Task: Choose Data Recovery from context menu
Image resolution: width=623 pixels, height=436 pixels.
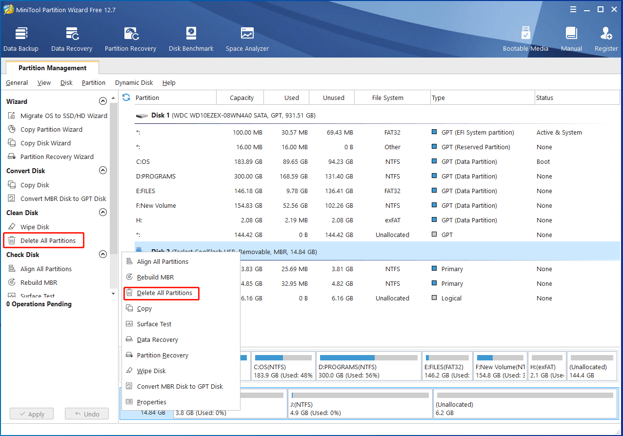Action: tap(181, 339)
